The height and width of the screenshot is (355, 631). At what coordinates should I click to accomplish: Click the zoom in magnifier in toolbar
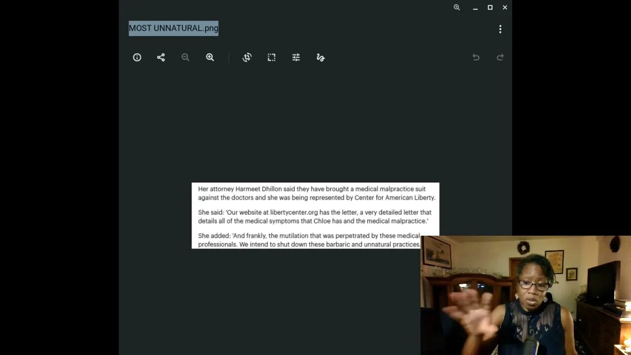[210, 58]
